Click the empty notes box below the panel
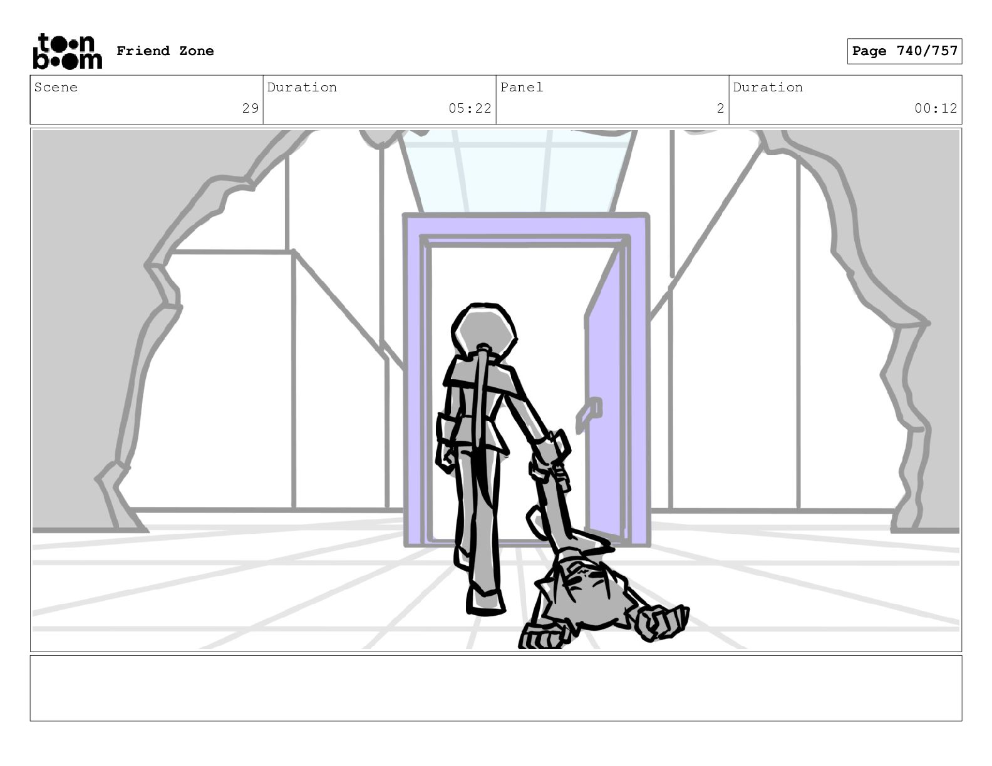This screenshot has height=766, width=992. tap(496, 688)
